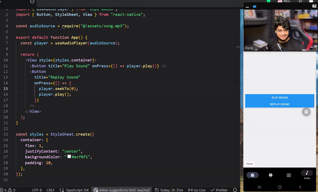This screenshot has height=192, width=318.
Task: Open the notifications bell in the status bar
Action: coord(235,190)
